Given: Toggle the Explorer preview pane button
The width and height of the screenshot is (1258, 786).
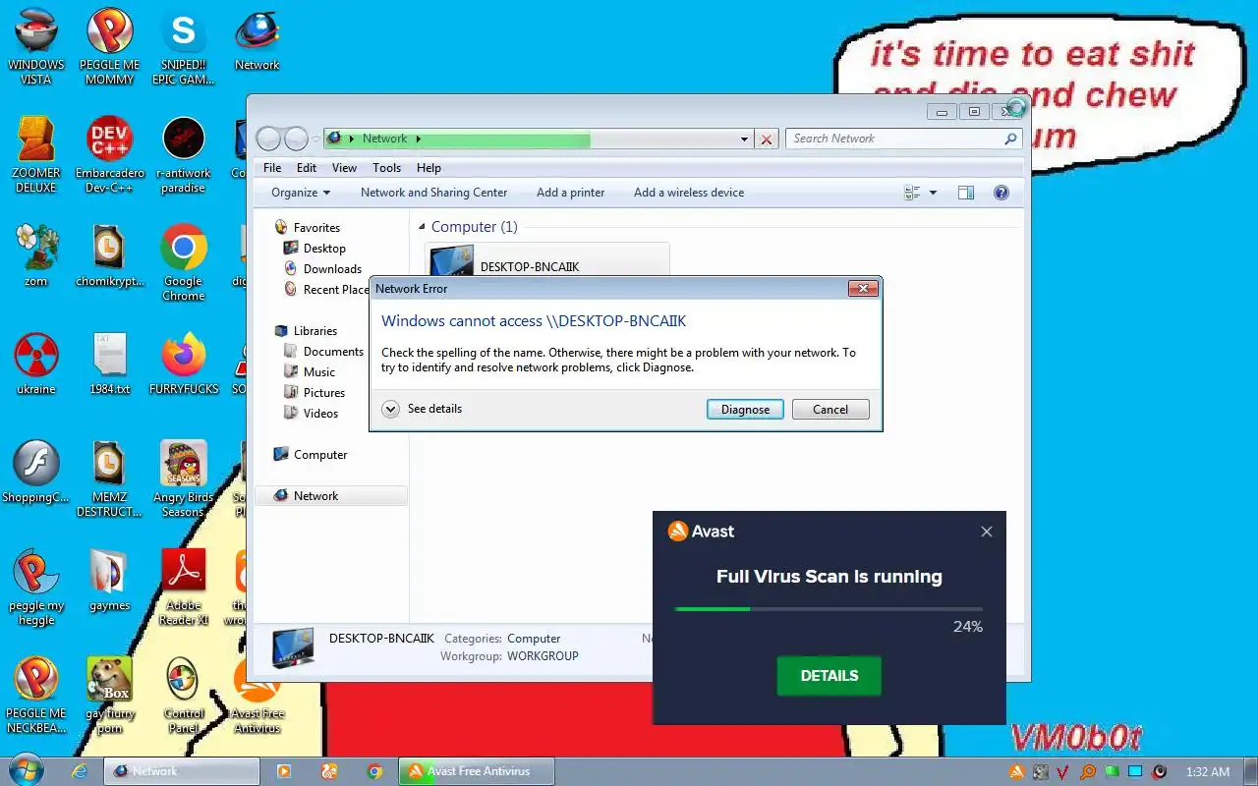Looking at the screenshot, I should pyautogui.click(x=966, y=193).
